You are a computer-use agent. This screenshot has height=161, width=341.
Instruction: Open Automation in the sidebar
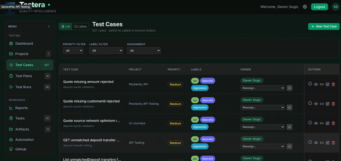[30, 140]
